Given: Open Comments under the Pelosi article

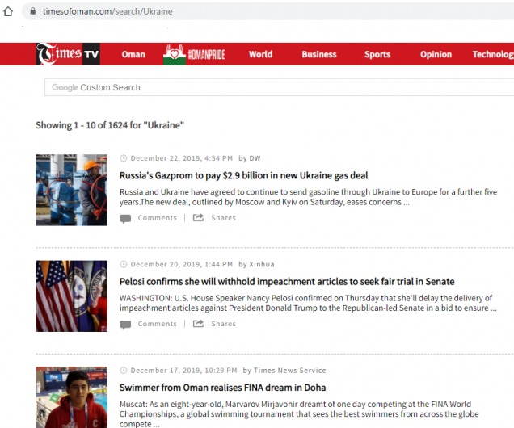Looking at the screenshot, I should coord(157,324).
